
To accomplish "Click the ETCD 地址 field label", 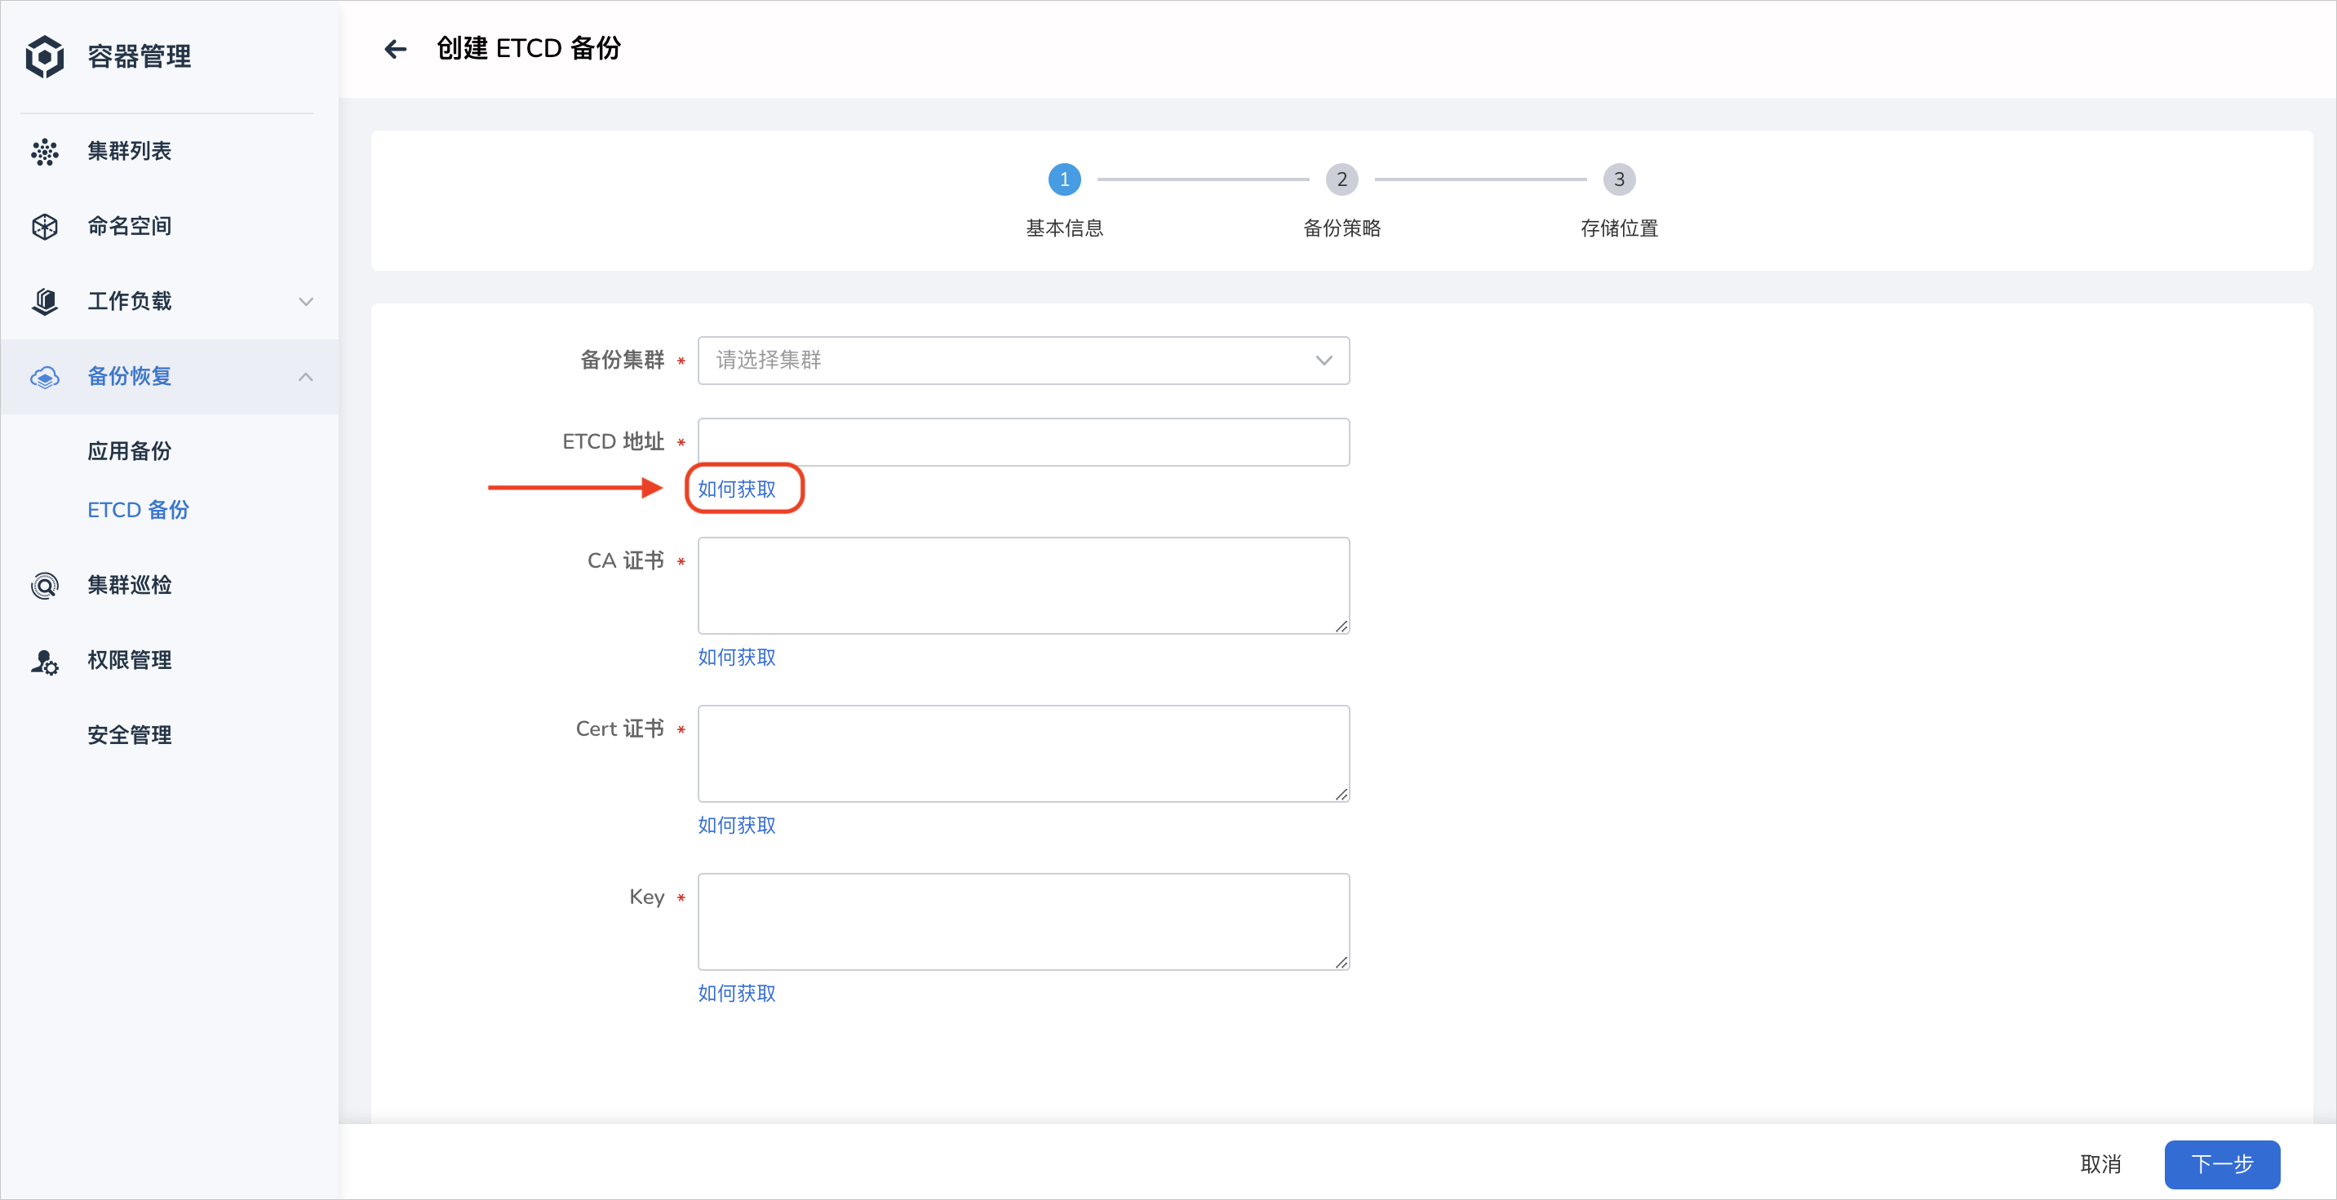I will [x=614, y=441].
